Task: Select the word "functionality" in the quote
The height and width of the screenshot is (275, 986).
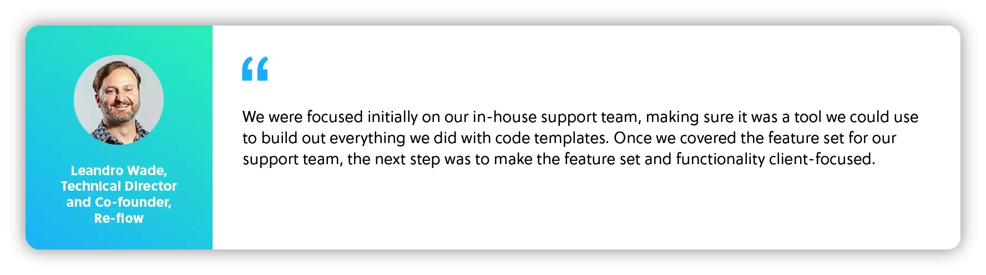Action: (720, 159)
